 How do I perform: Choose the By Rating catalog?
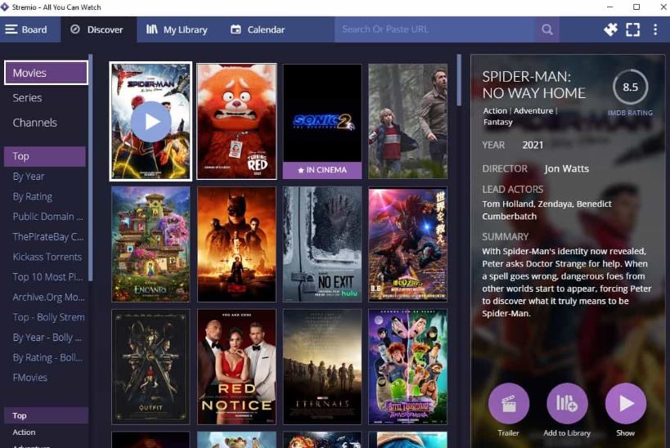point(33,196)
